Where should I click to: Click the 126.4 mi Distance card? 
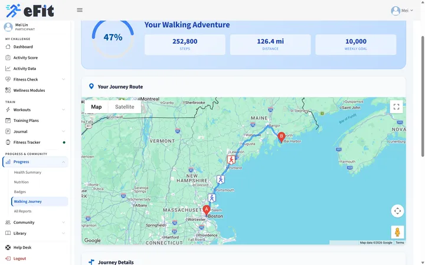(270, 45)
